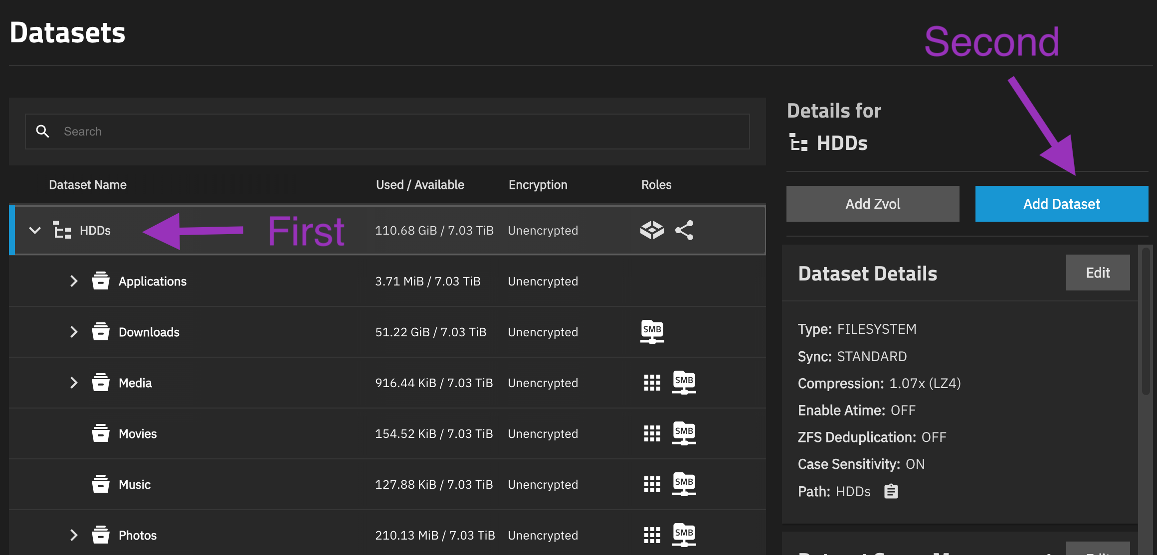Click the Media apps grid icon
This screenshot has height=555, width=1157.
(x=652, y=383)
